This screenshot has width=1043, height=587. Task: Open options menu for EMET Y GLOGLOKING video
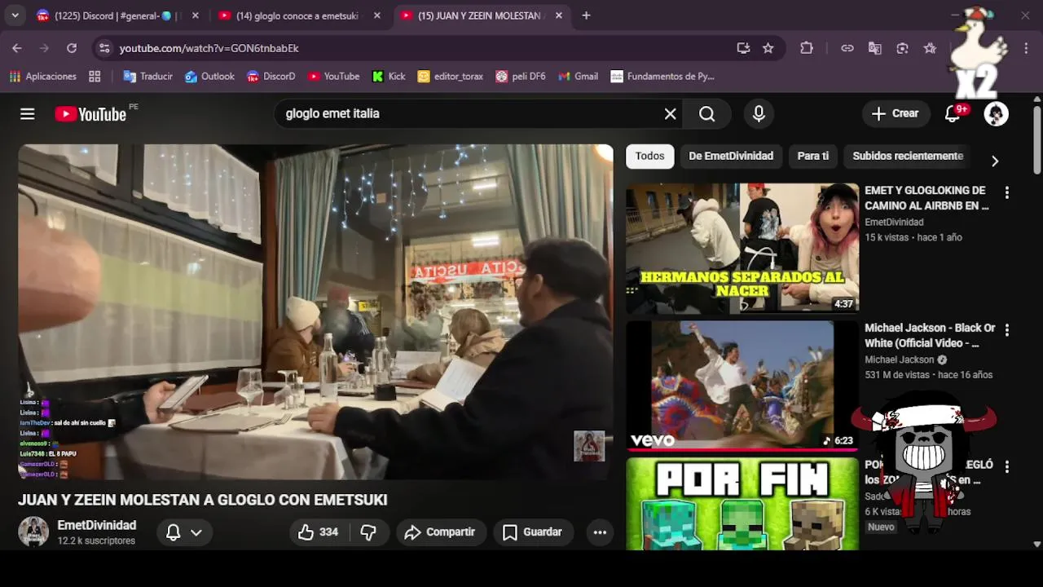(x=1007, y=192)
